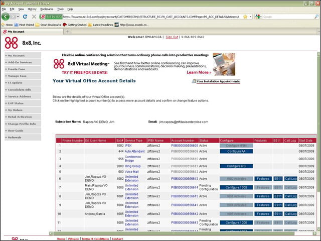Click the Google search input field

pos(288,17)
